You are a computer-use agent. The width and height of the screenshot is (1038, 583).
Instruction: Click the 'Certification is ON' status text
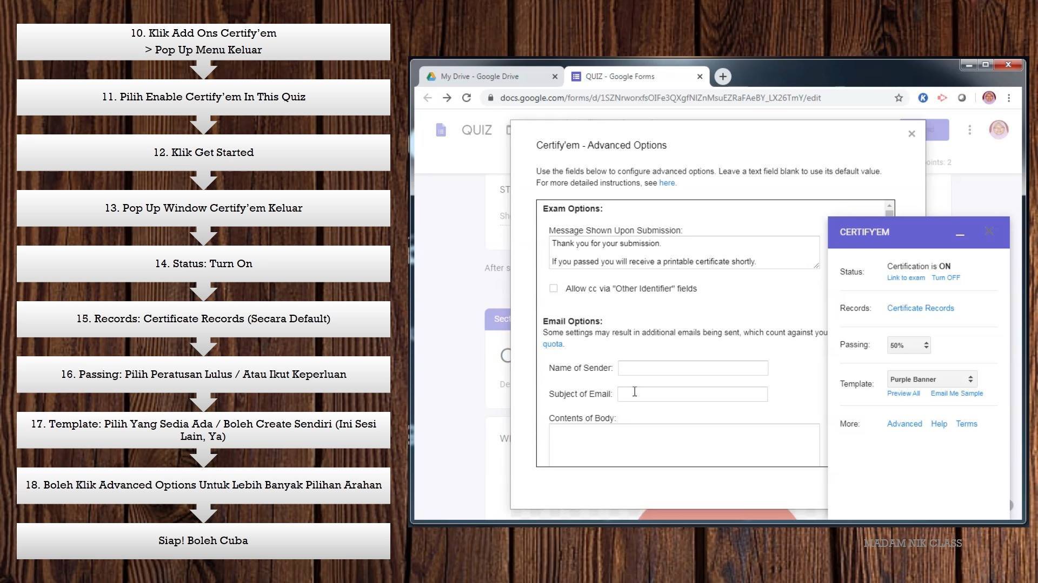(x=919, y=266)
